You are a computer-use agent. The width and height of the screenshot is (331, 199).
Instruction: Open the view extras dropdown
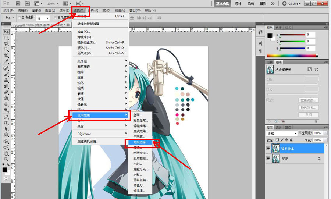[x=38, y=3]
